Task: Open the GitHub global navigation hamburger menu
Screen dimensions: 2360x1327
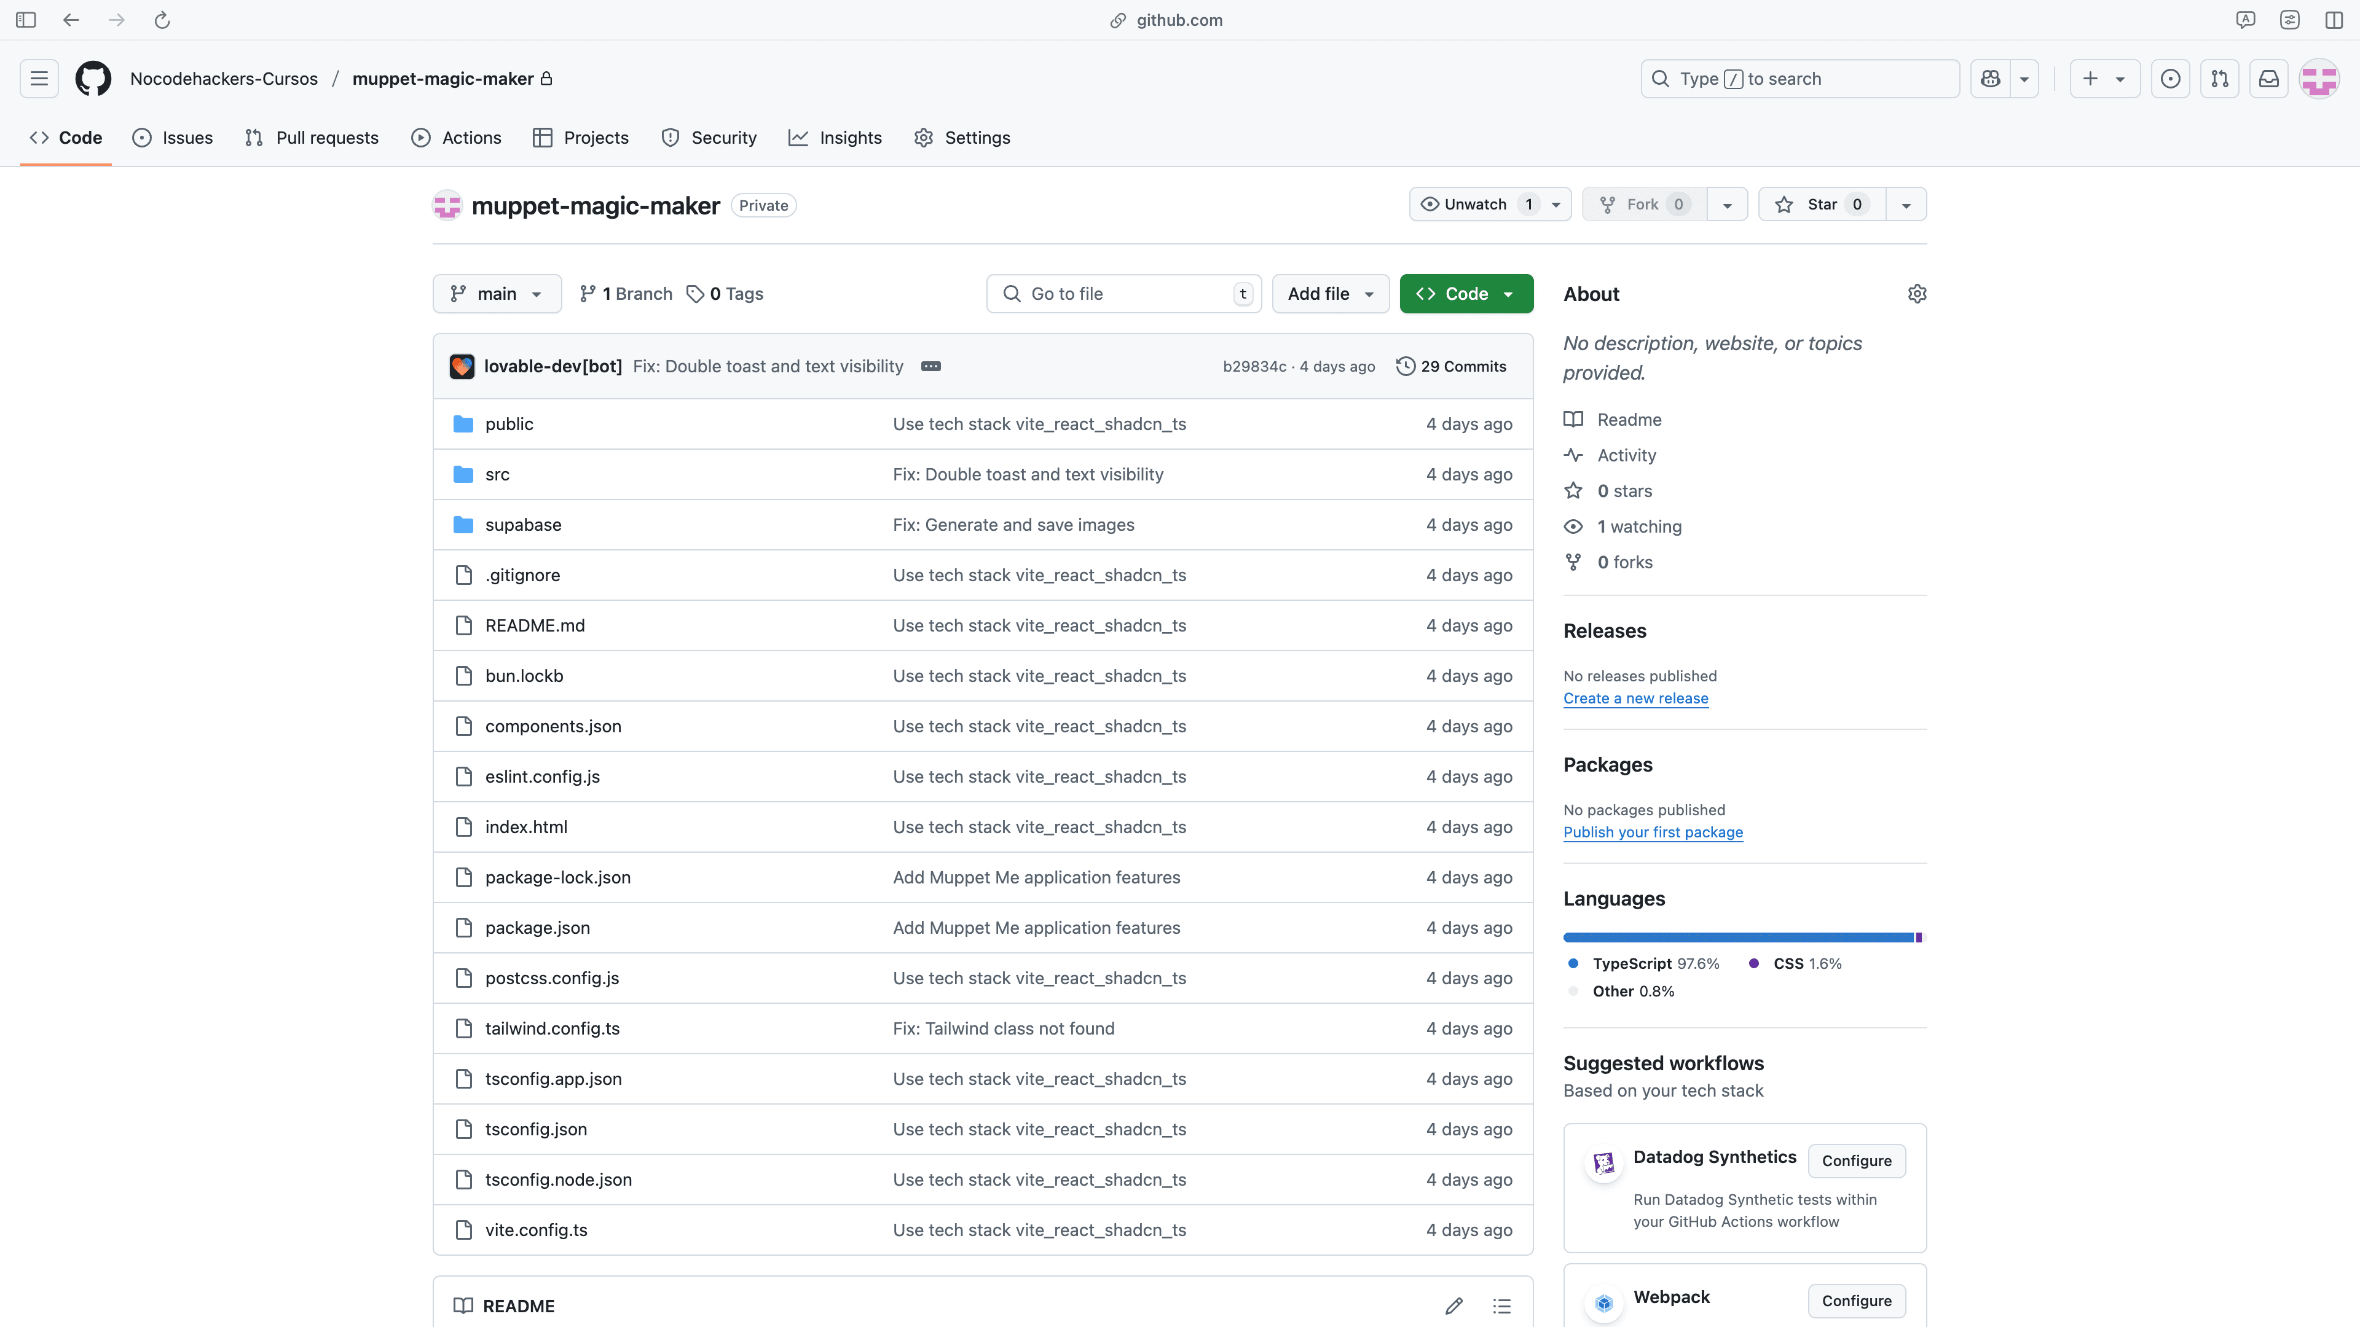Action: (x=39, y=79)
